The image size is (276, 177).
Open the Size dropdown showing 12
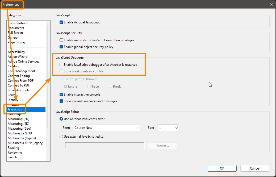[168, 128]
